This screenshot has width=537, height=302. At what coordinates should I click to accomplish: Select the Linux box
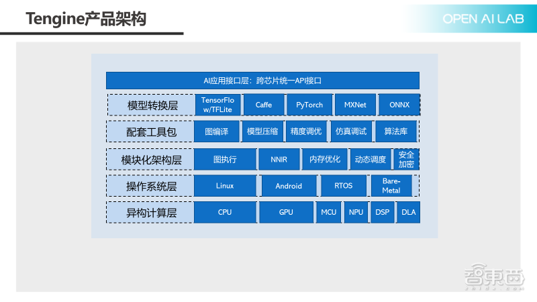pyautogui.click(x=225, y=186)
